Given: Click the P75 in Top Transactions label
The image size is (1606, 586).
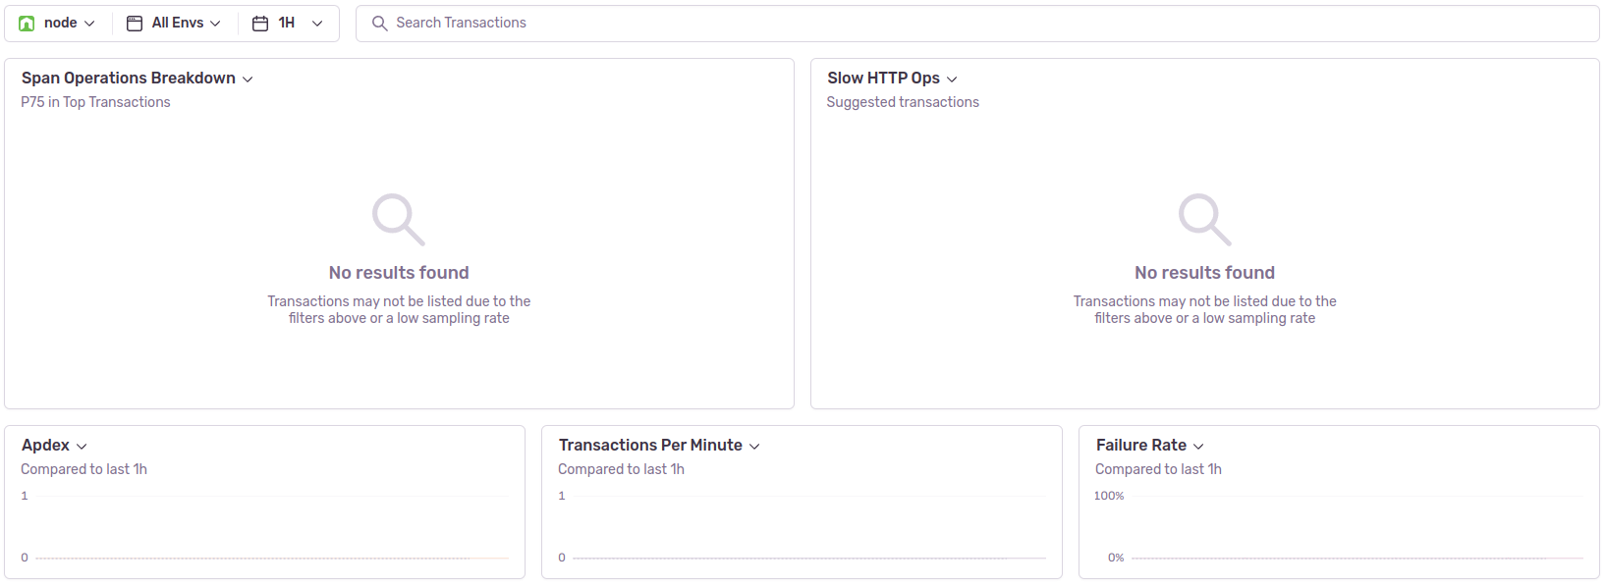Looking at the screenshot, I should point(95,101).
